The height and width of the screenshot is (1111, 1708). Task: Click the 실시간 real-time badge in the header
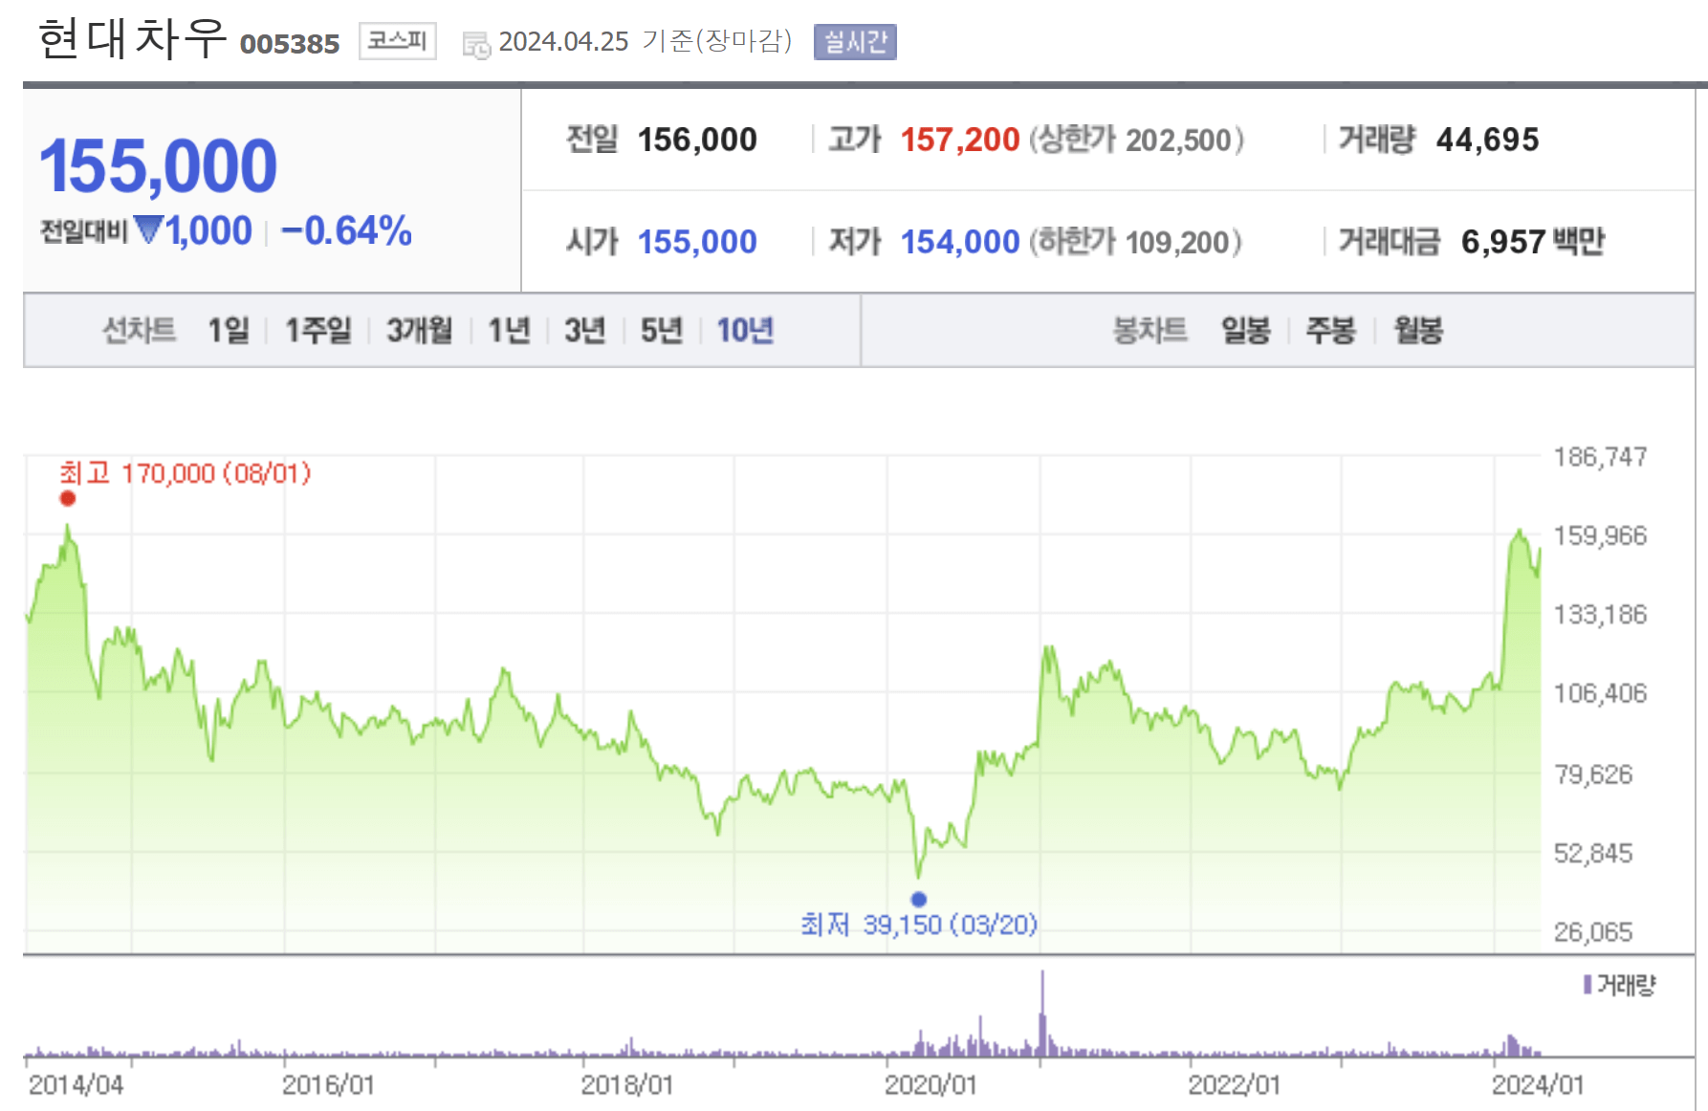[x=854, y=40]
